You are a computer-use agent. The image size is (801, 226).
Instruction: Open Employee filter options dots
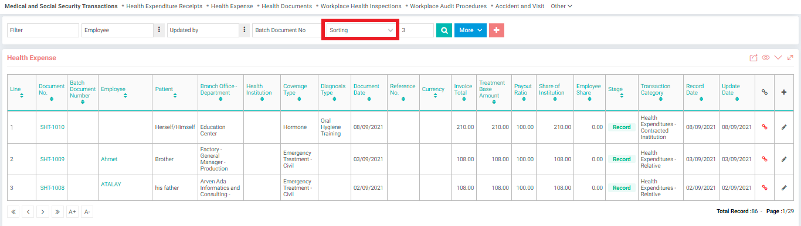click(159, 30)
